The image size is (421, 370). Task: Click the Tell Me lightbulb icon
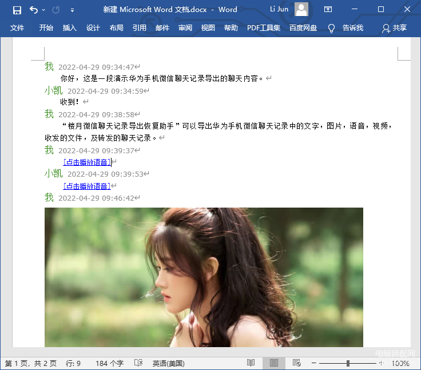(331, 28)
